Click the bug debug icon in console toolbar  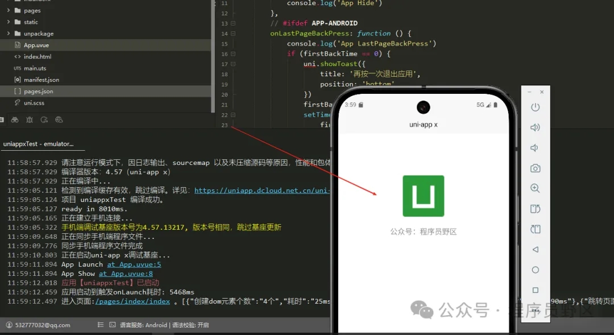click(30, 120)
